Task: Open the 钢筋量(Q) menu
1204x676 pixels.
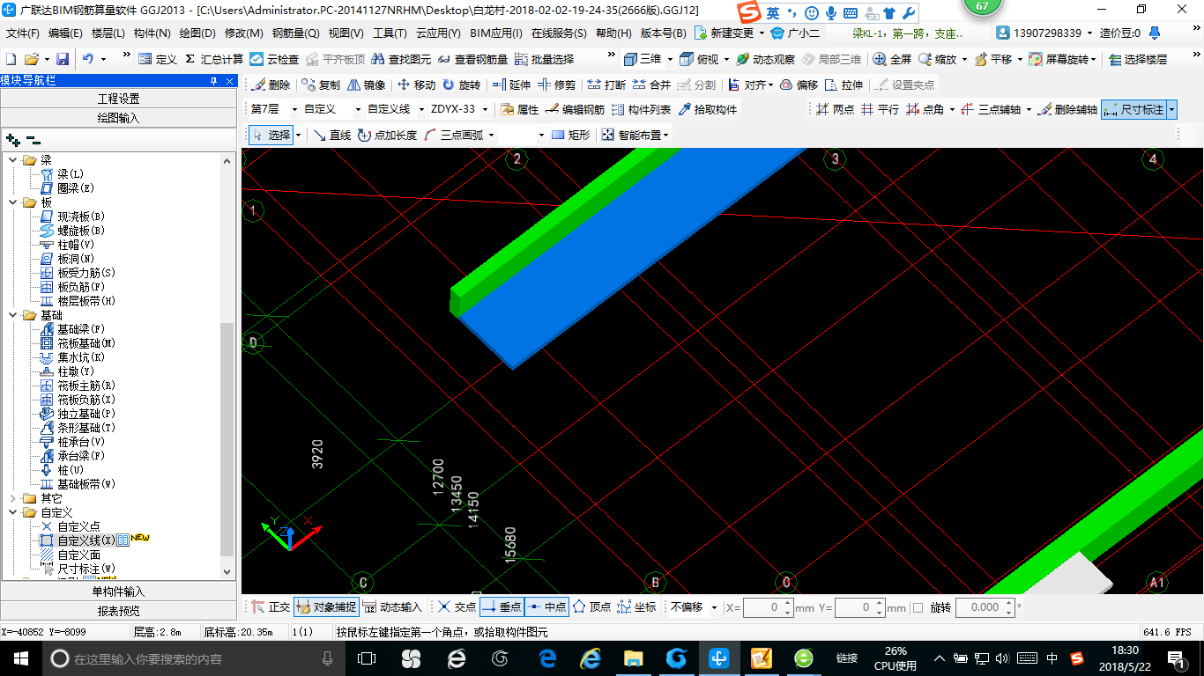Action: click(295, 33)
